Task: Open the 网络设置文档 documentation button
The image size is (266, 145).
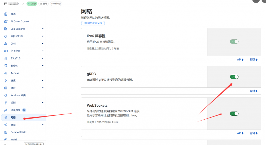Action: (93, 23)
